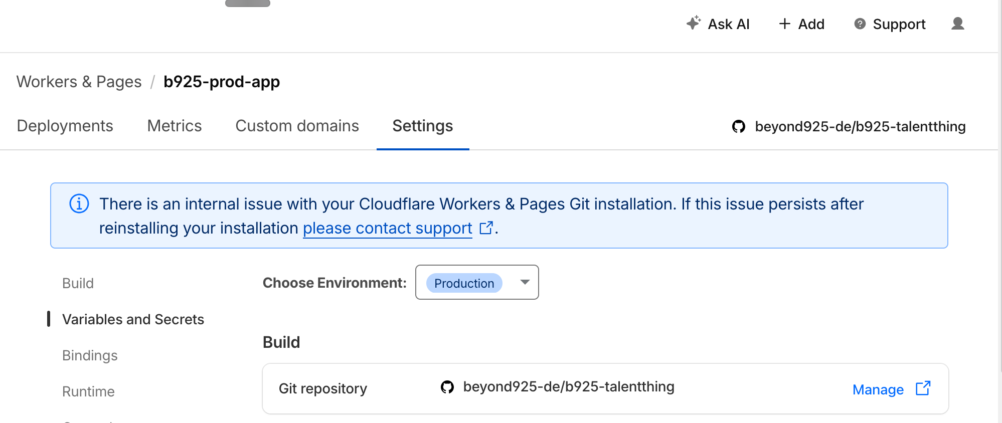Click external link icon next to Manage

click(923, 389)
